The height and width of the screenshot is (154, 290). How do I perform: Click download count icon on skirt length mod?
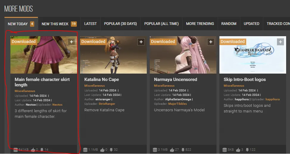pyautogui.click(x=42, y=150)
